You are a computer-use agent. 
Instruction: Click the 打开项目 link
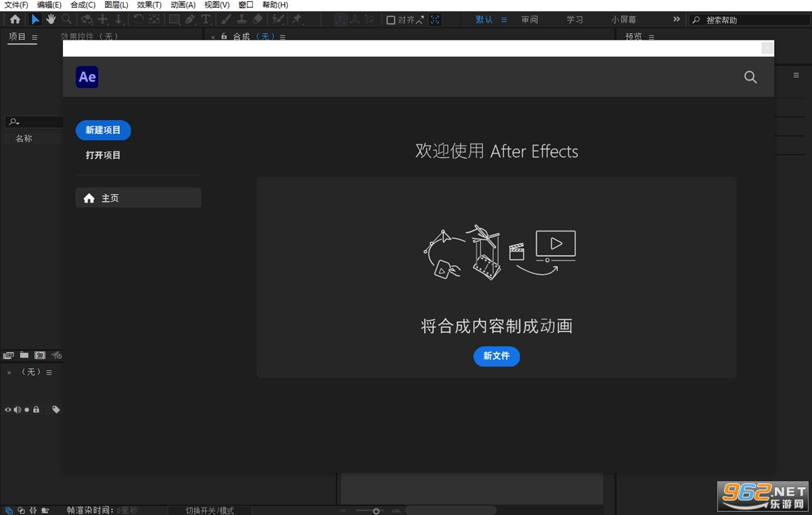tap(103, 155)
